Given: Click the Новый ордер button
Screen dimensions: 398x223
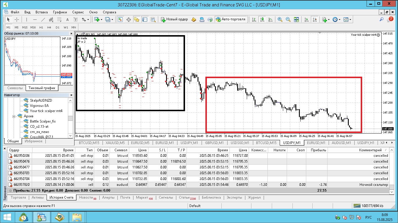Looking at the screenshot, I should pyautogui.click(x=174, y=19).
